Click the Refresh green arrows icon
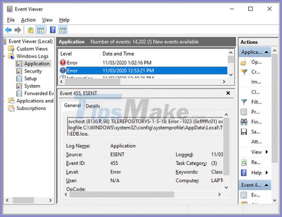Viewport: 282px width, 217px height. [x=244, y=163]
